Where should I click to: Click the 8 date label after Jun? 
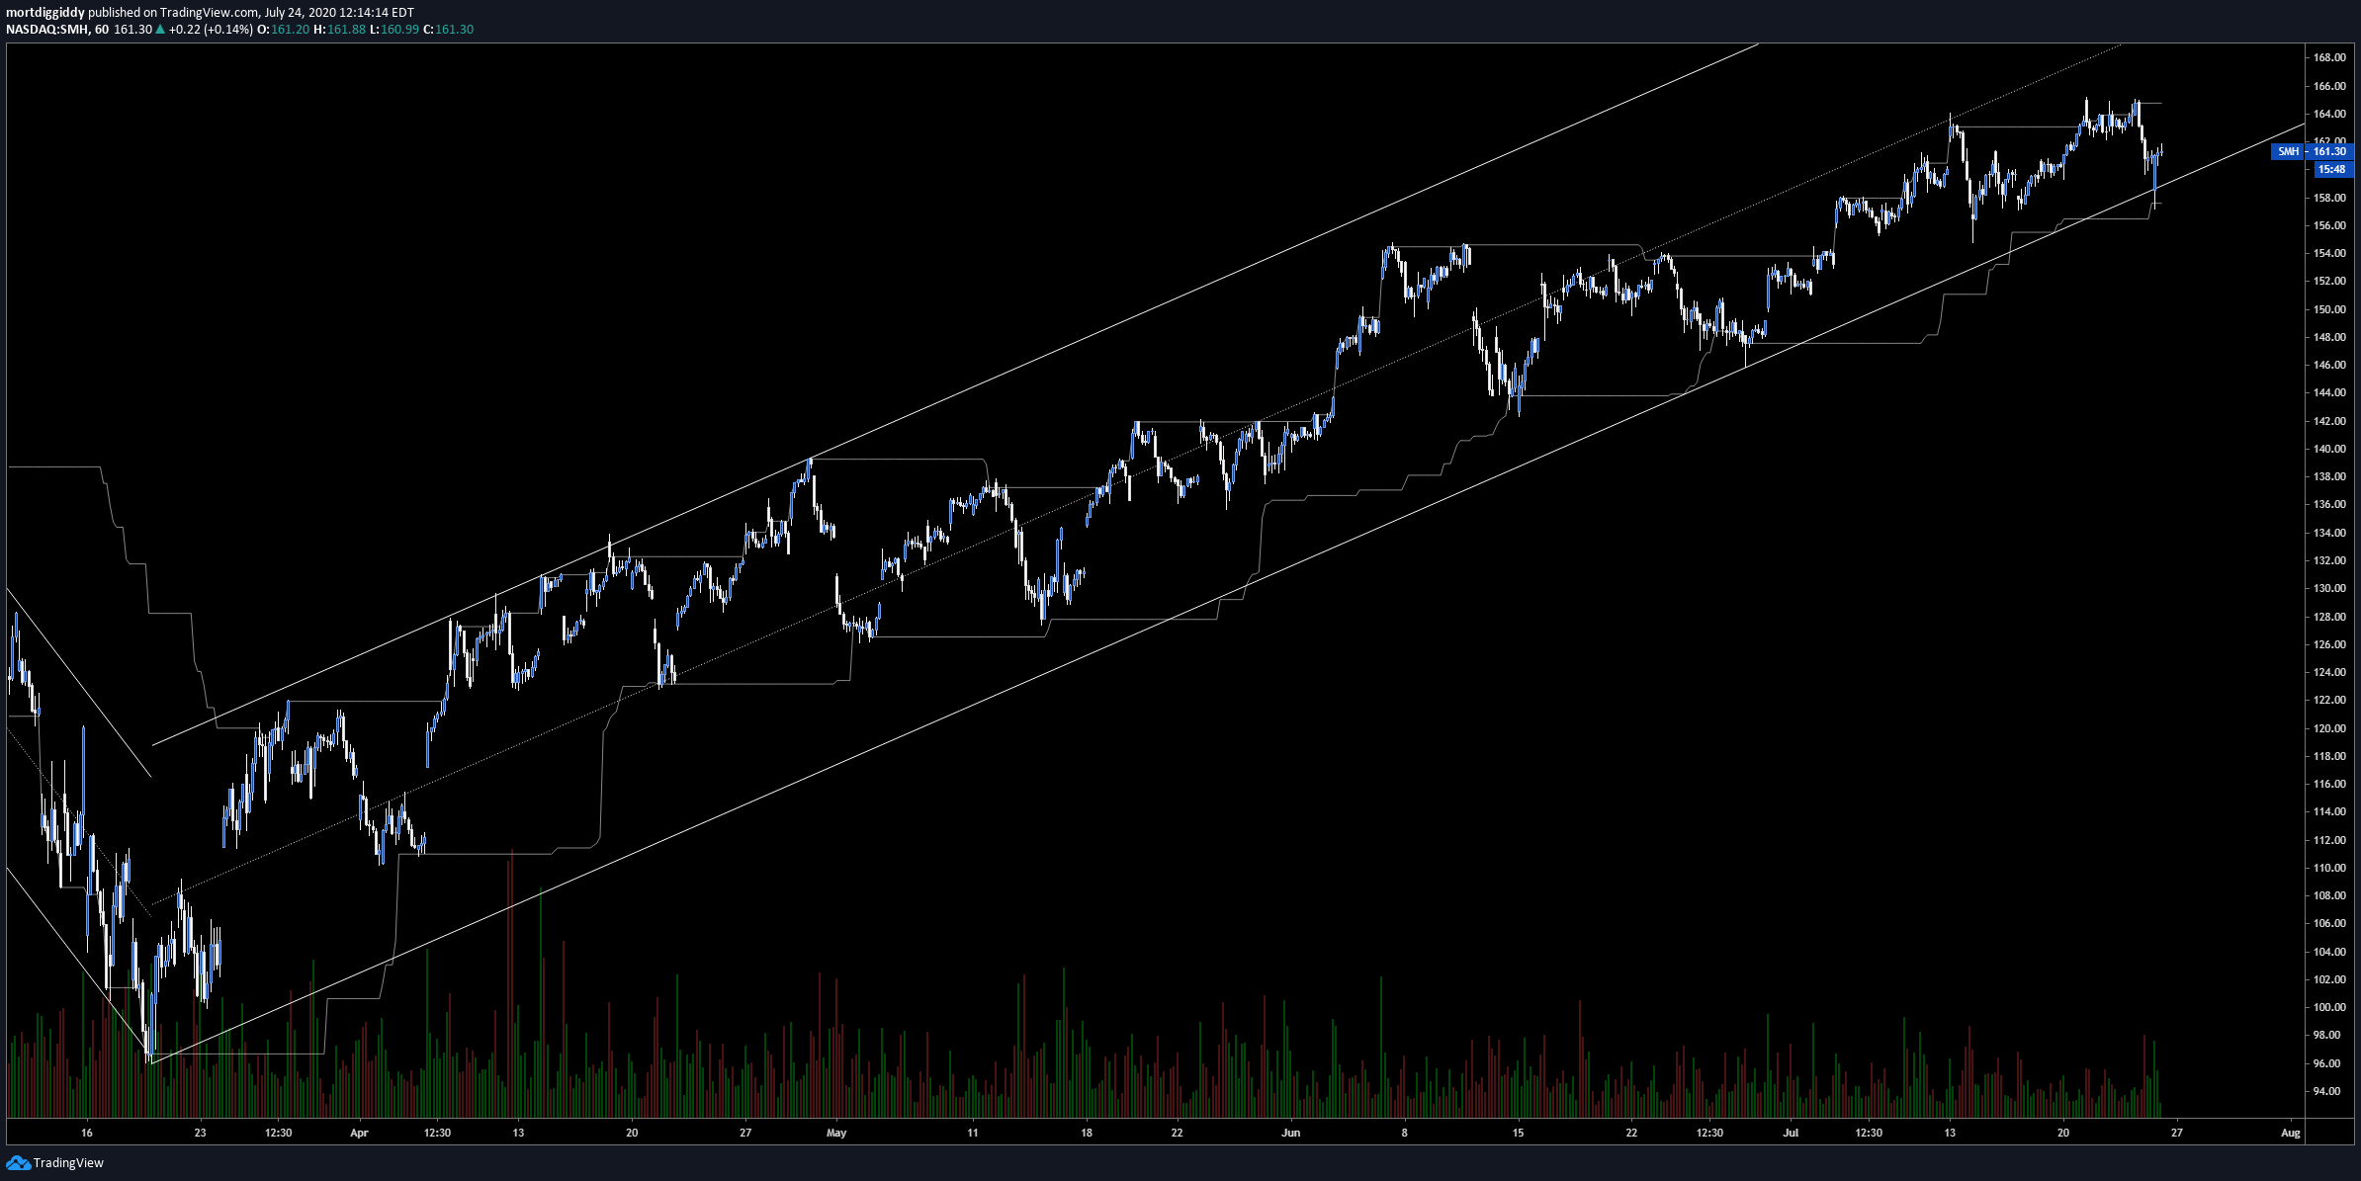(1404, 1133)
